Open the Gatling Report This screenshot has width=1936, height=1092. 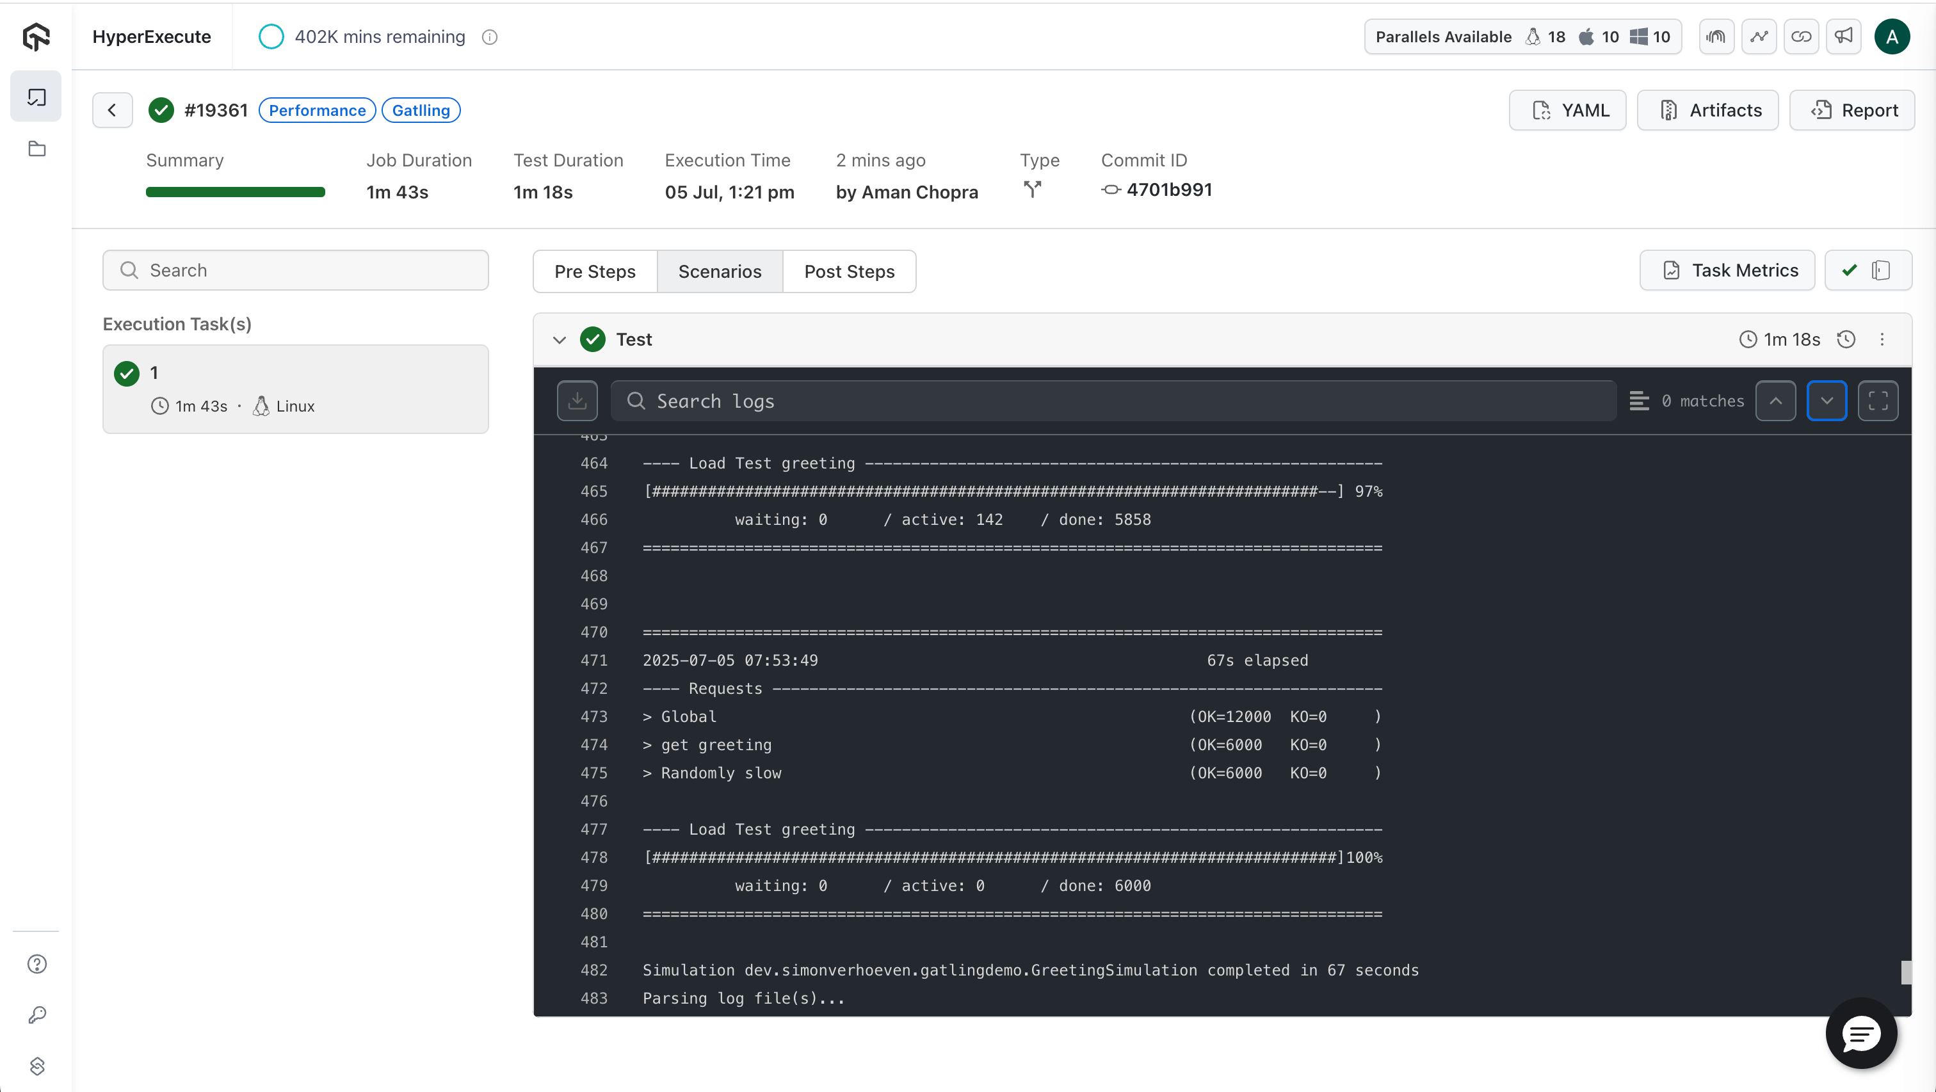click(x=1851, y=109)
